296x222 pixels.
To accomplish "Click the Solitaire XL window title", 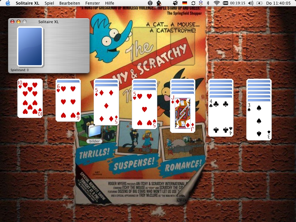I will (49, 22).
